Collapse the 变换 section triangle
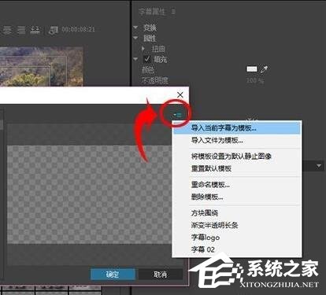326x295 pixels. click(x=135, y=28)
